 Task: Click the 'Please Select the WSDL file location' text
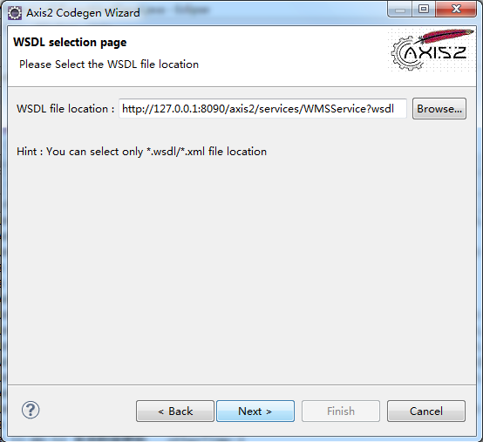point(109,65)
